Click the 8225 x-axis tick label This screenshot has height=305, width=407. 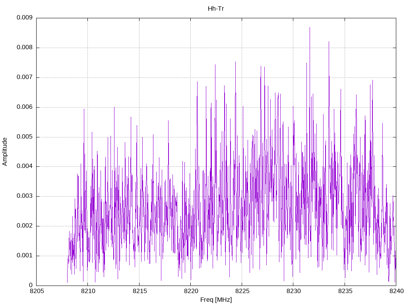tap(242, 291)
